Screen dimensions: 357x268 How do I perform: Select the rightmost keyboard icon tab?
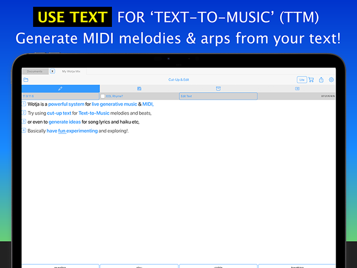pyautogui.click(x=297, y=88)
